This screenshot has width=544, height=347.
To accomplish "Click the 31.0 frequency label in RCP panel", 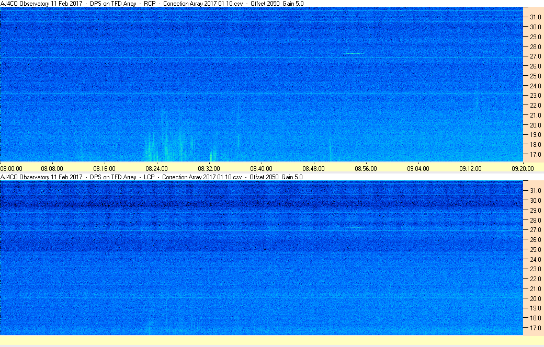I will point(535,17).
